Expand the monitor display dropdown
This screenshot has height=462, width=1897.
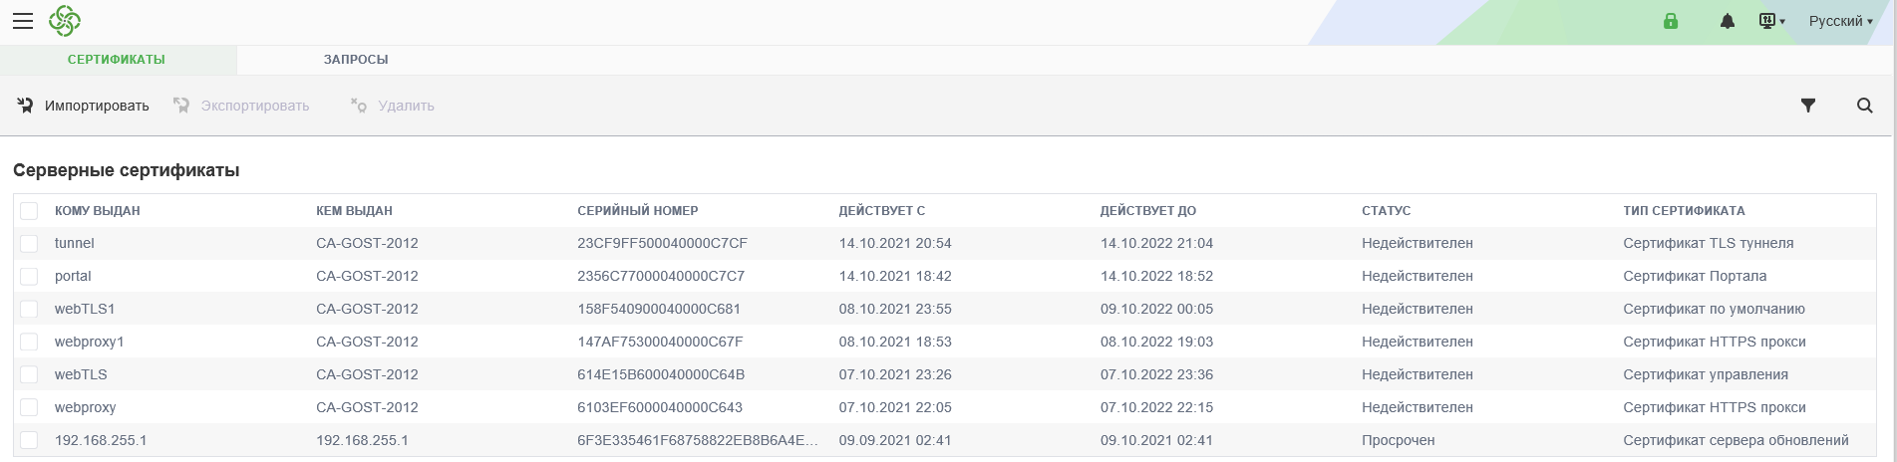pos(1772,21)
